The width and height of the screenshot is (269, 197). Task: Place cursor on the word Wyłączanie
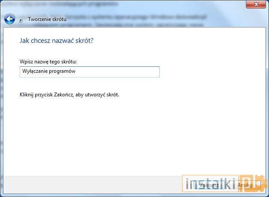(35, 72)
